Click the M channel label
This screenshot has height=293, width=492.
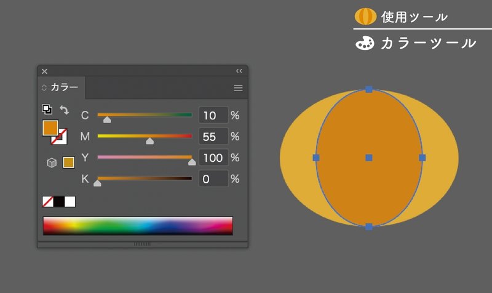pyautogui.click(x=85, y=136)
